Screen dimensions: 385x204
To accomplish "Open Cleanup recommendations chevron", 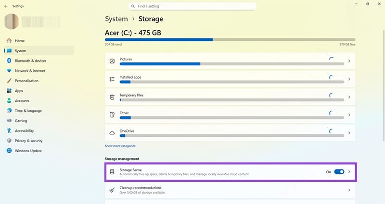I will tap(349, 190).
